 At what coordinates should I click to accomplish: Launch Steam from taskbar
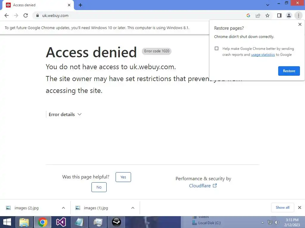click(x=116, y=222)
